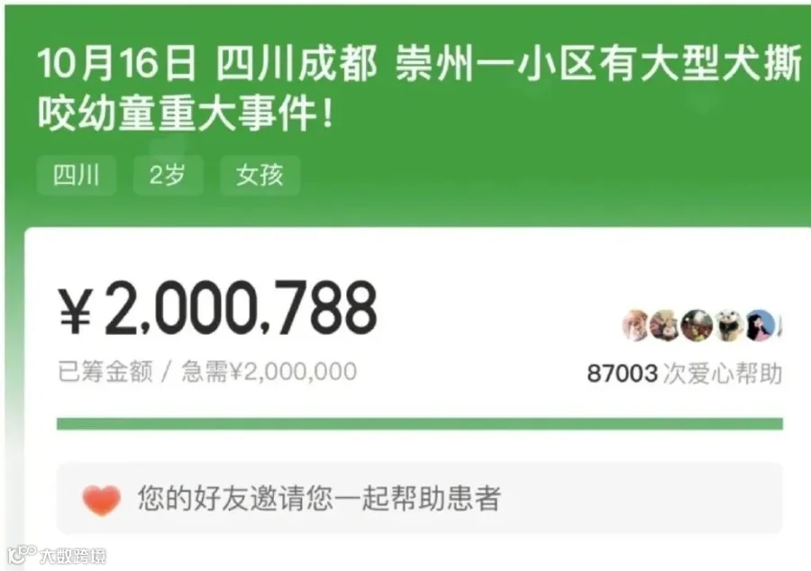811x571 pixels.
Task: View the 87003 次爱心帮助 supporters list
Action: pos(684,373)
